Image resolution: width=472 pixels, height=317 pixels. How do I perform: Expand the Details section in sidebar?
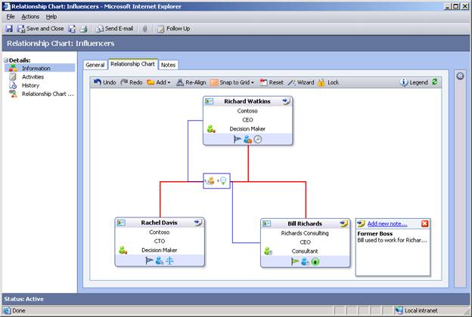click(x=5, y=60)
